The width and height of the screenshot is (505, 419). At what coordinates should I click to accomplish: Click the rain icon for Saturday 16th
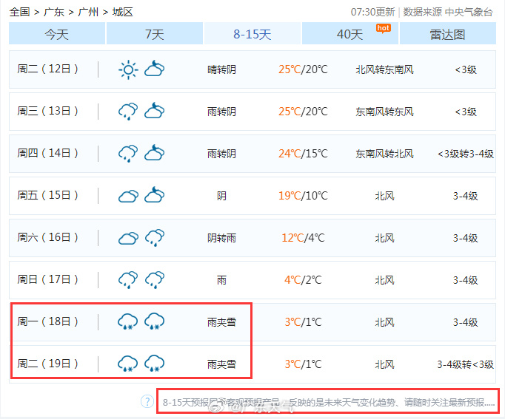click(x=154, y=238)
